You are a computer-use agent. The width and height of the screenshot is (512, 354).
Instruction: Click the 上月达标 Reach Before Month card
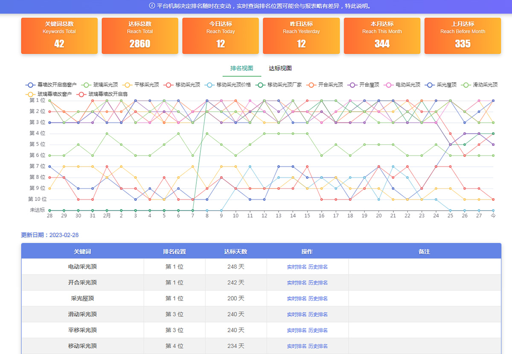463,36
